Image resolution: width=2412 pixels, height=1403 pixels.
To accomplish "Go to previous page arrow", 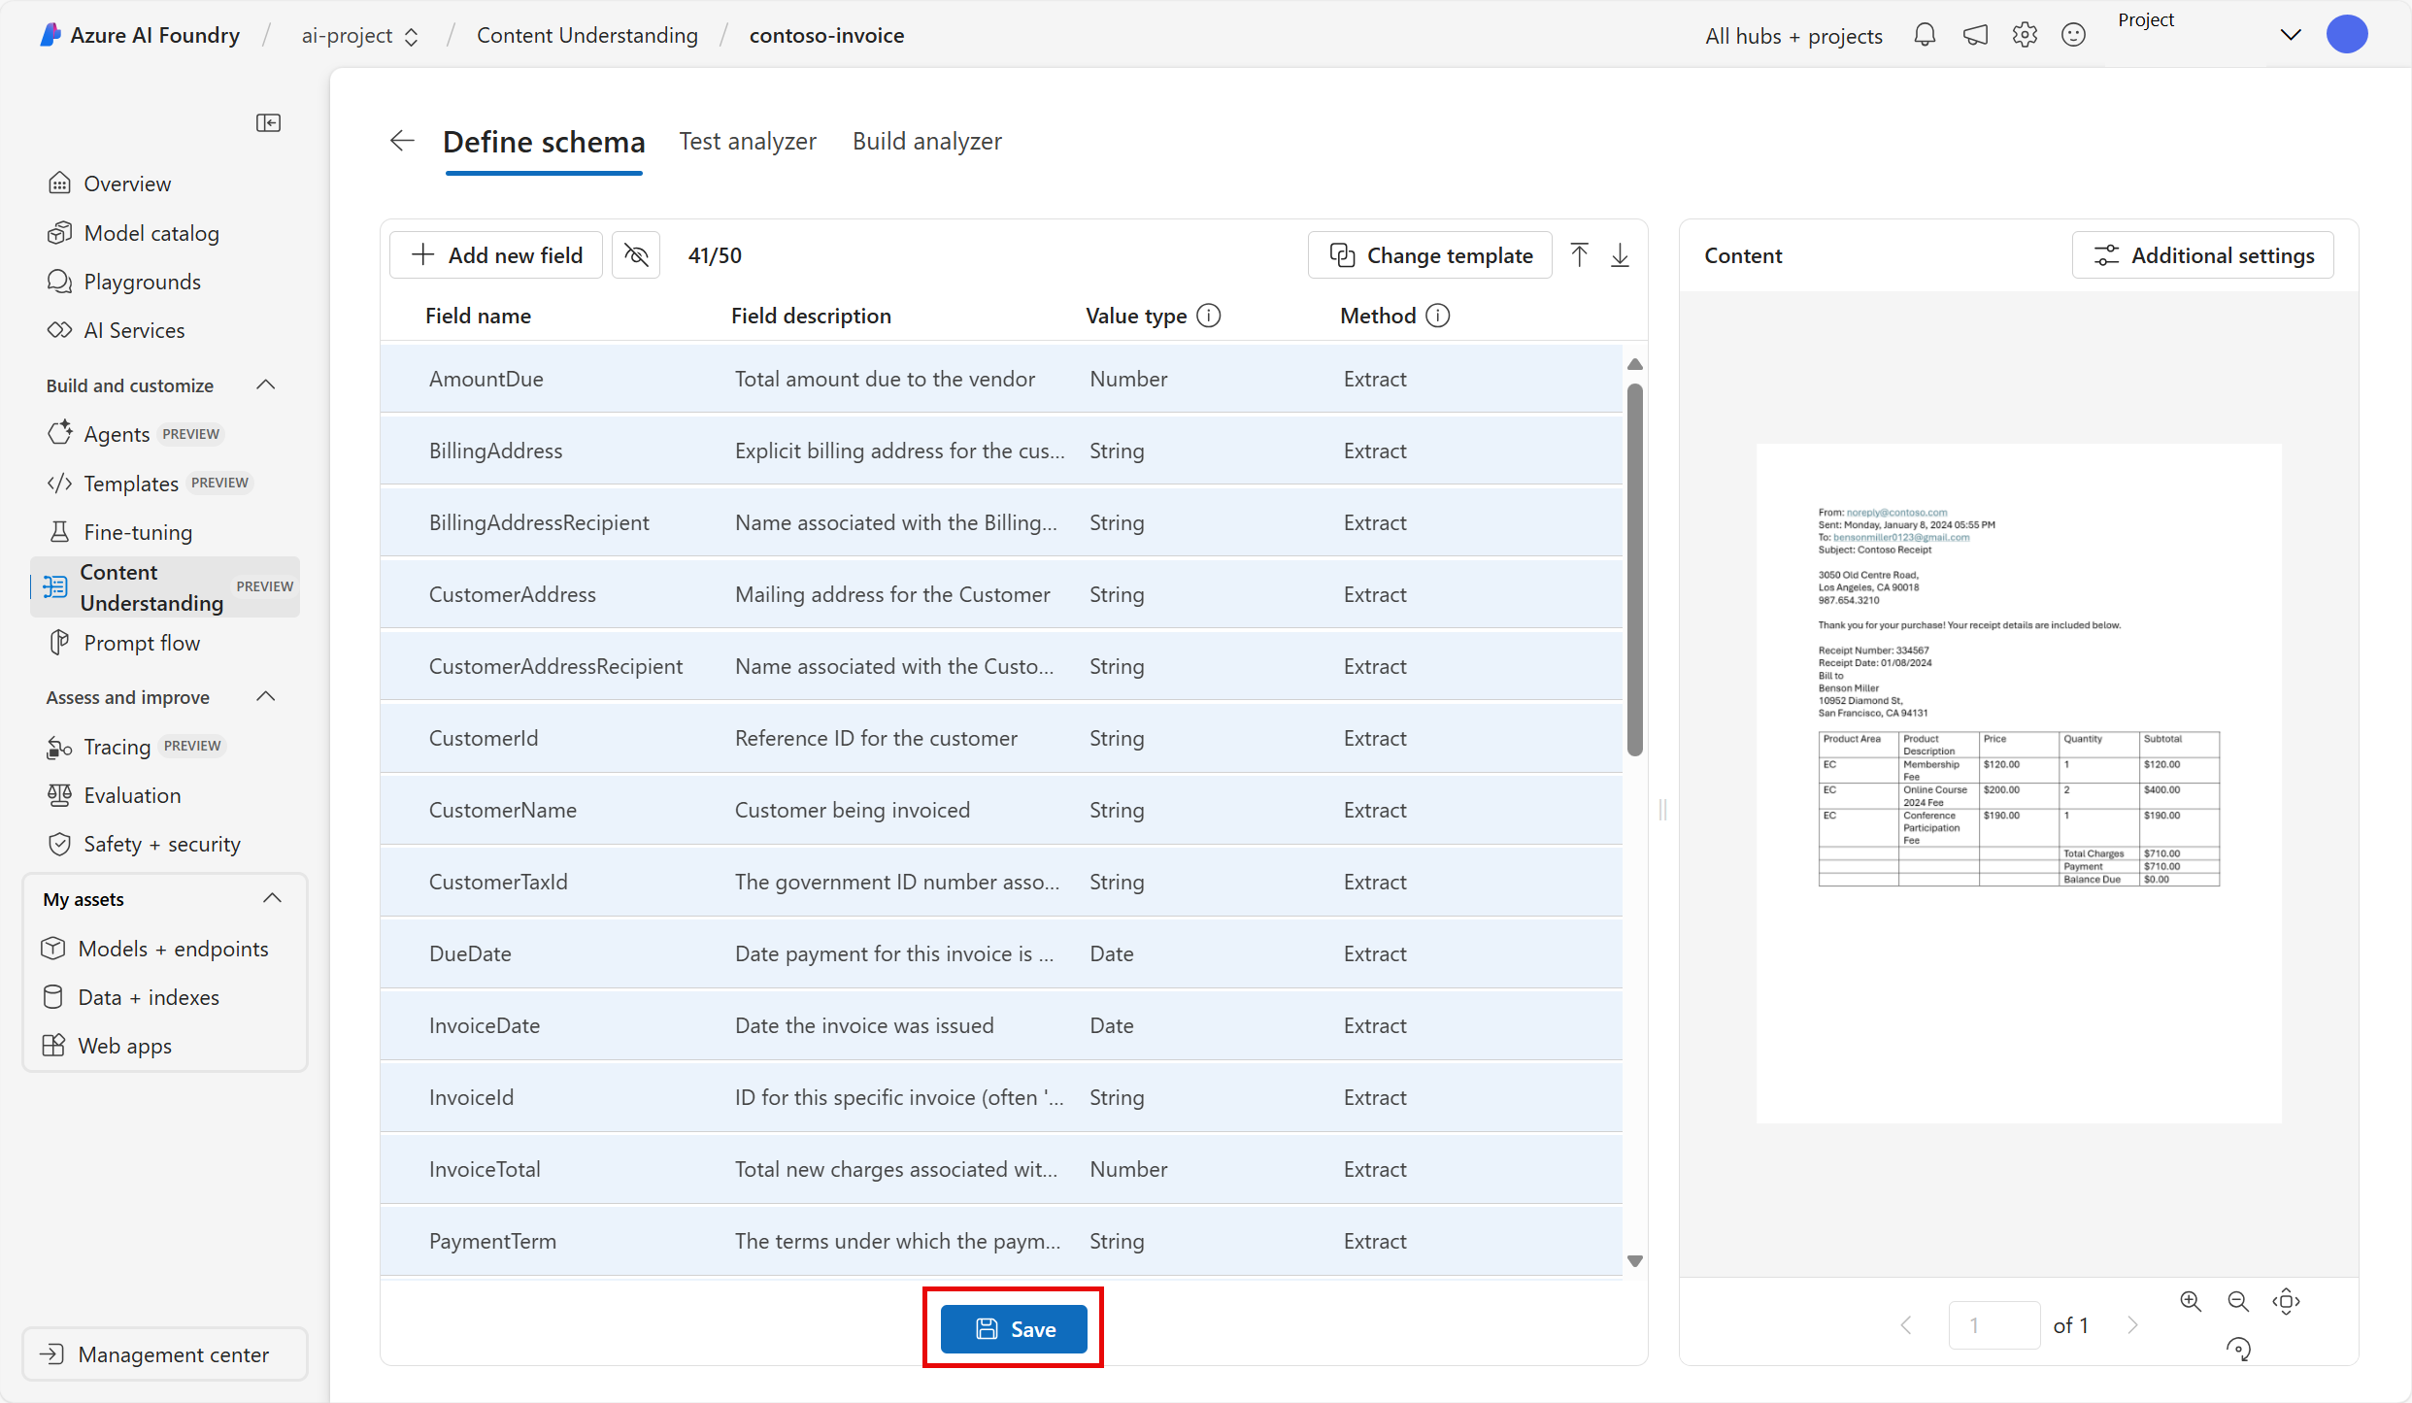I will 1906,1325.
